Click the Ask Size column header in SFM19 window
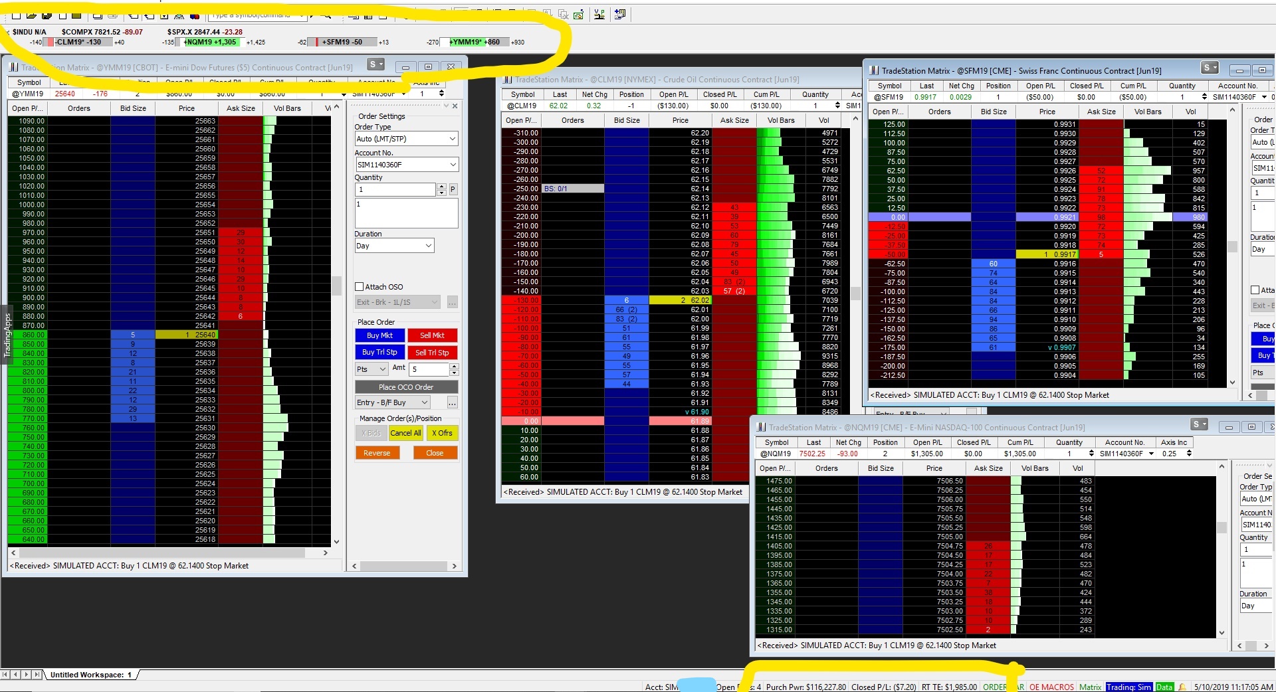1276x692 pixels. tap(1101, 112)
